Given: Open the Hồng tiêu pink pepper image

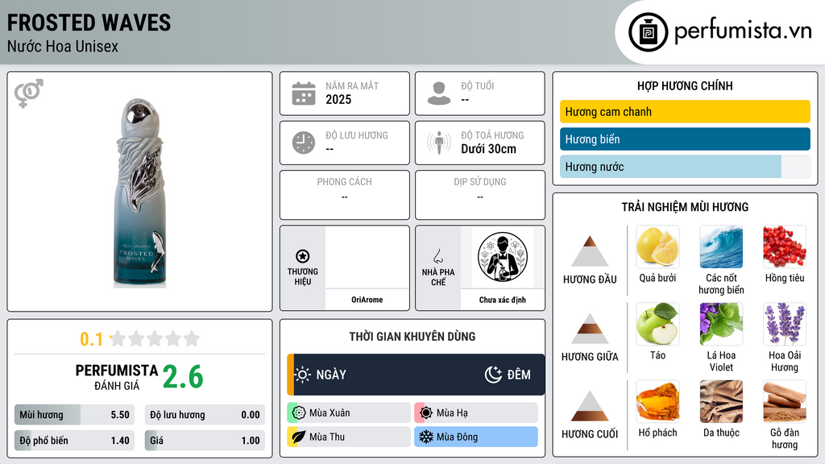Looking at the screenshot, I should 785,246.
